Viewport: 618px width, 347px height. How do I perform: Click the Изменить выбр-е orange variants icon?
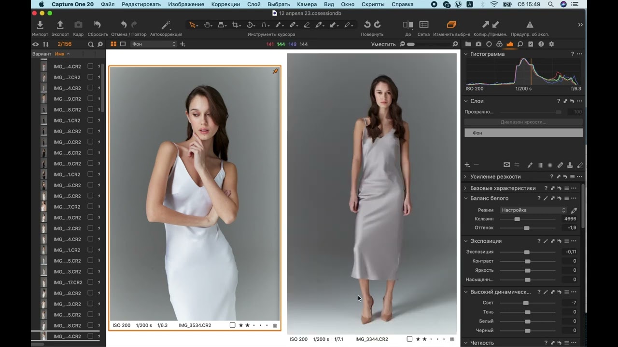451,25
